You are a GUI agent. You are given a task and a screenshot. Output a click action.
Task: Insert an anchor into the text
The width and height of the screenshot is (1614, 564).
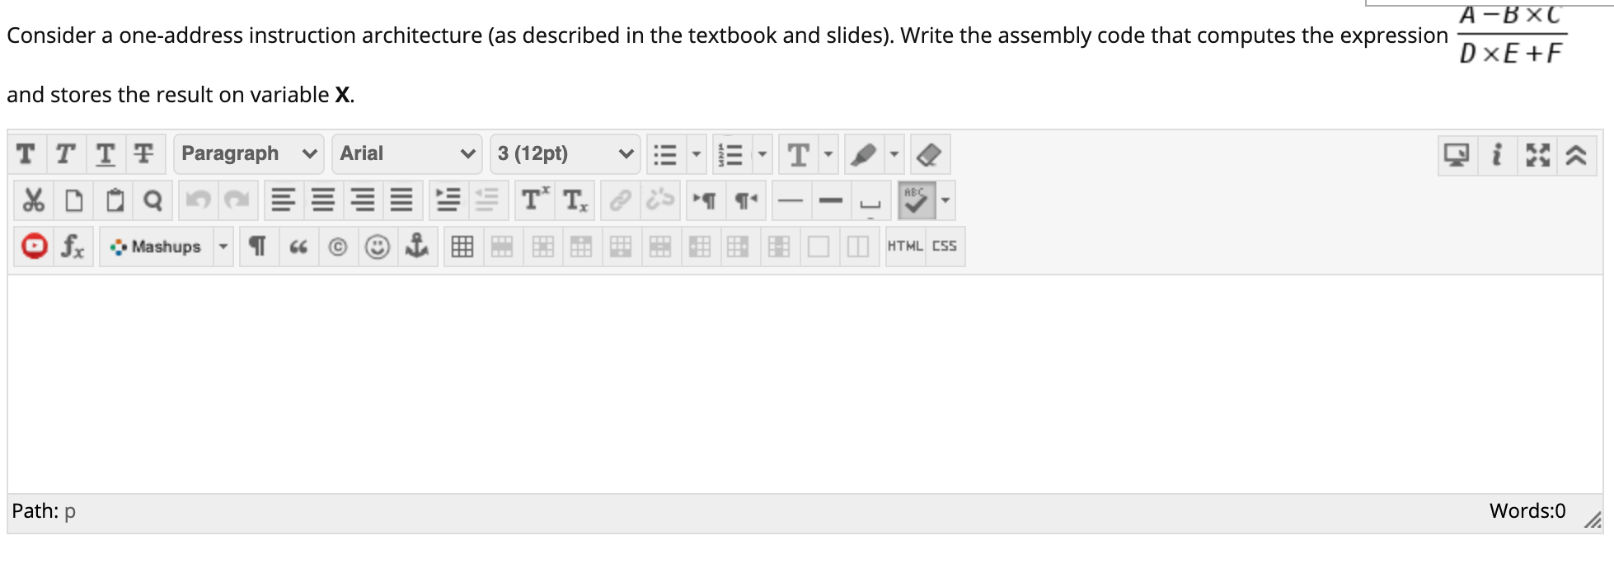coord(418,246)
